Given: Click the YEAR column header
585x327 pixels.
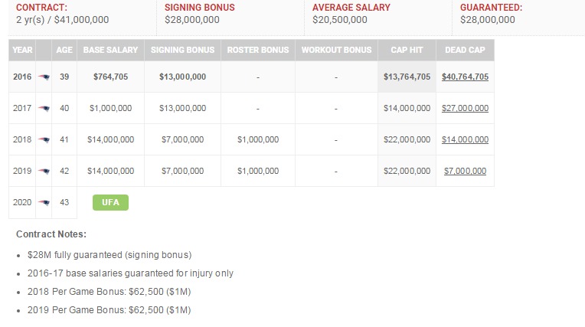Looking at the screenshot, I should 22,51.
